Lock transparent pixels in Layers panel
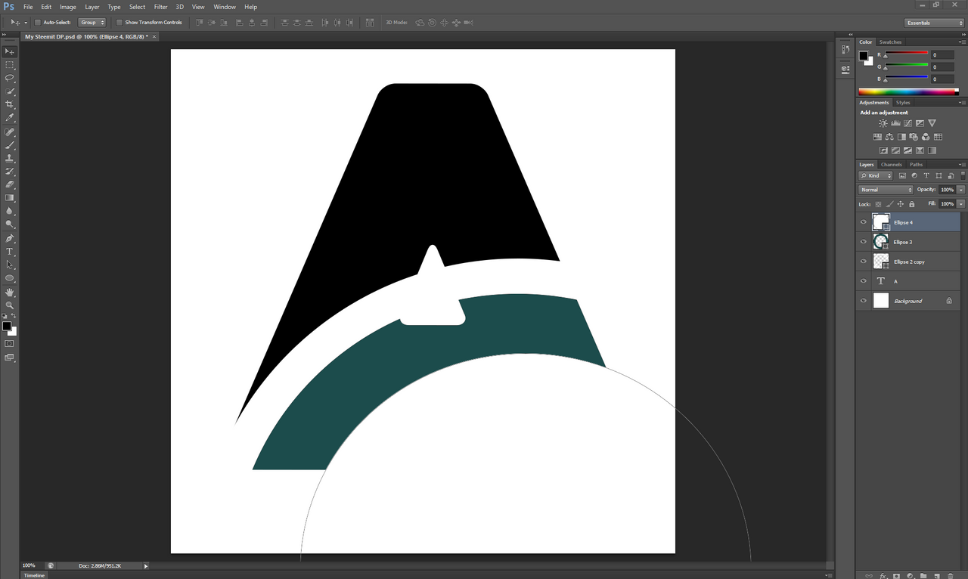 pos(878,204)
